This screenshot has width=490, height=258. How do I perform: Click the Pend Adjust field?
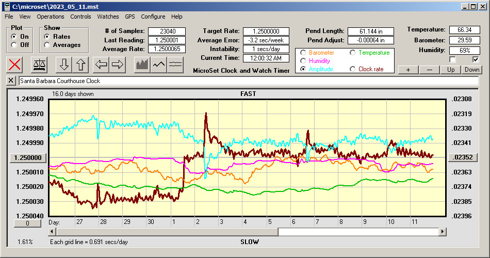371,40
